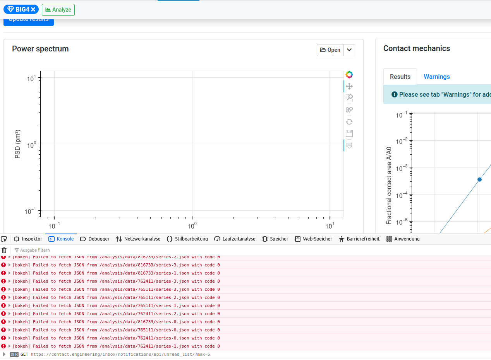Toggle the Pan tool on the plot toolbar

[349, 86]
